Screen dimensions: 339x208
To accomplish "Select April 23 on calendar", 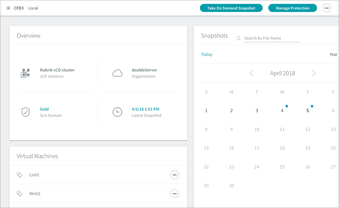I will (231, 167).
